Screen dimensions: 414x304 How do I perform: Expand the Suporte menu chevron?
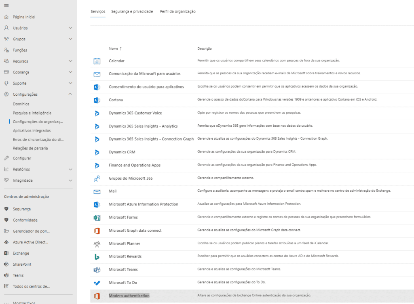(70, 83)
